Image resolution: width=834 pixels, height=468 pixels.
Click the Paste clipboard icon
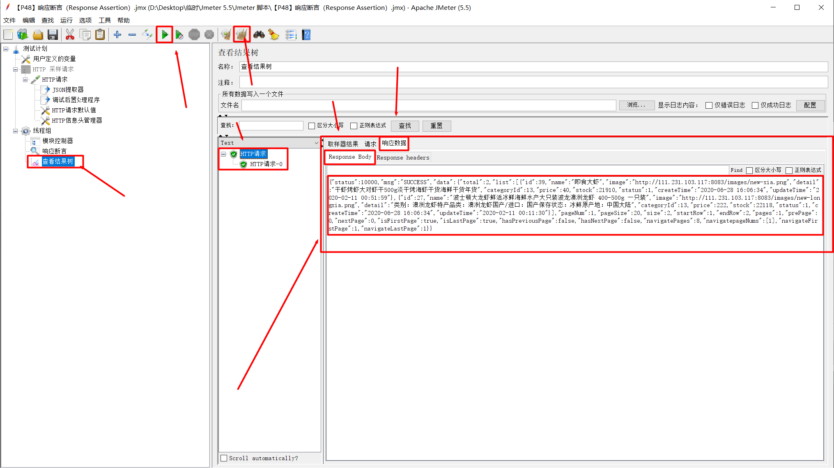coord(100,35)
